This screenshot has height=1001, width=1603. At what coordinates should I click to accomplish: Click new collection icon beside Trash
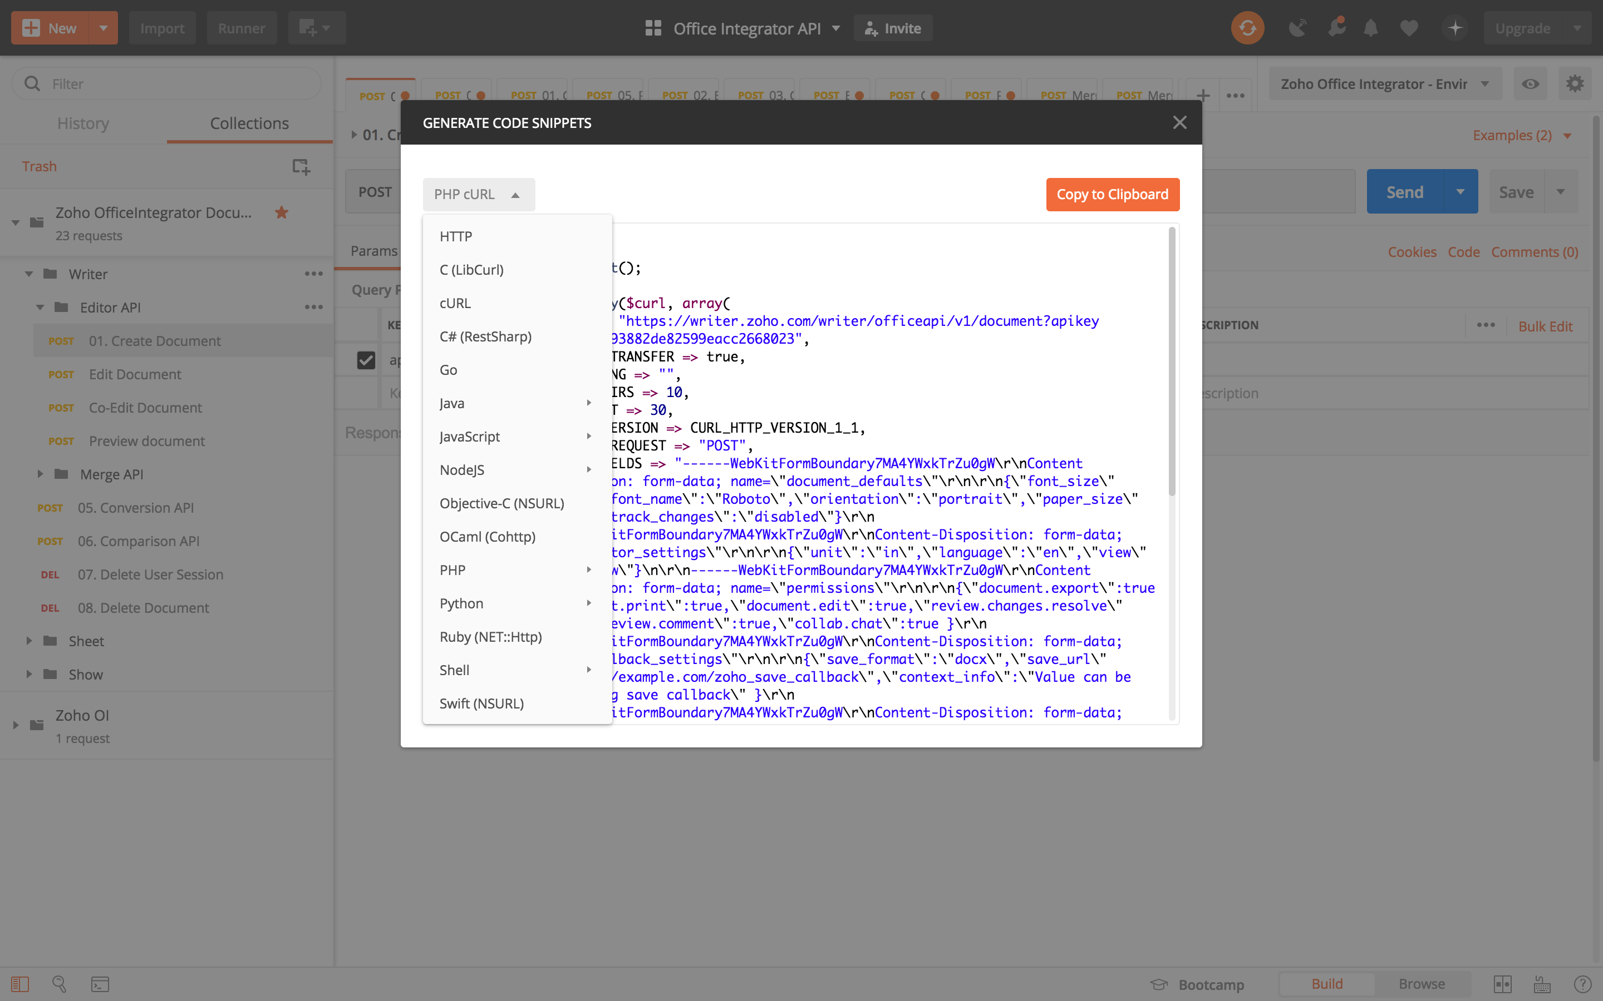(x=301, y=166)
